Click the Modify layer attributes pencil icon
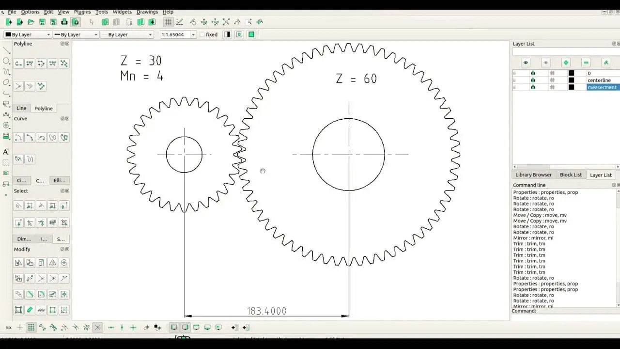This screenshot has width=620, height=349. pyautogui.click(x=605, y=62)
